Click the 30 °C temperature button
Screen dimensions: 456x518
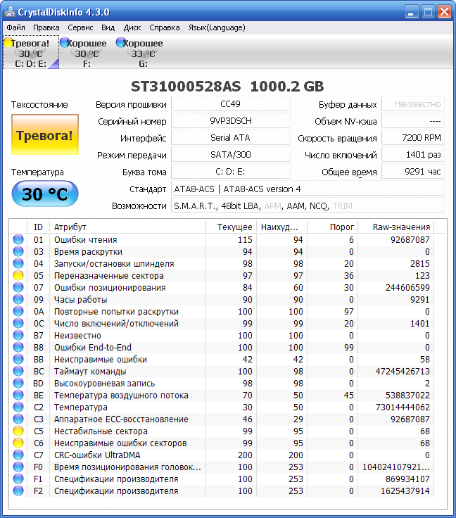44,195
